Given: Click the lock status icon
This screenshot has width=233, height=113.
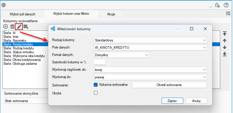Looking at the screenshot, I should point(217,5).
